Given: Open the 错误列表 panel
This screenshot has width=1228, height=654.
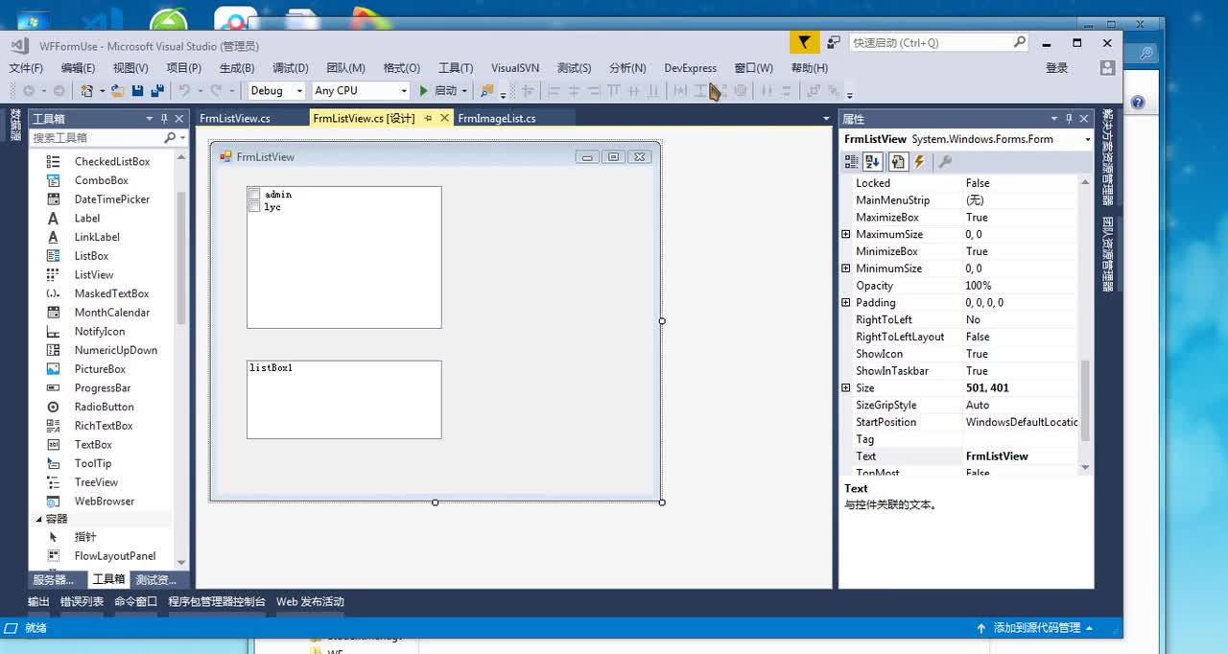Looking at the screenshot, I should tap(82, 602).
